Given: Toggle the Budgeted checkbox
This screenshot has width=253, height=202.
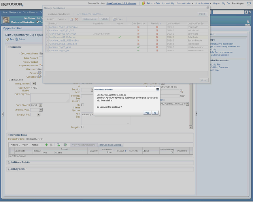Looking at the screenshot, I should (x=83, y=127).
